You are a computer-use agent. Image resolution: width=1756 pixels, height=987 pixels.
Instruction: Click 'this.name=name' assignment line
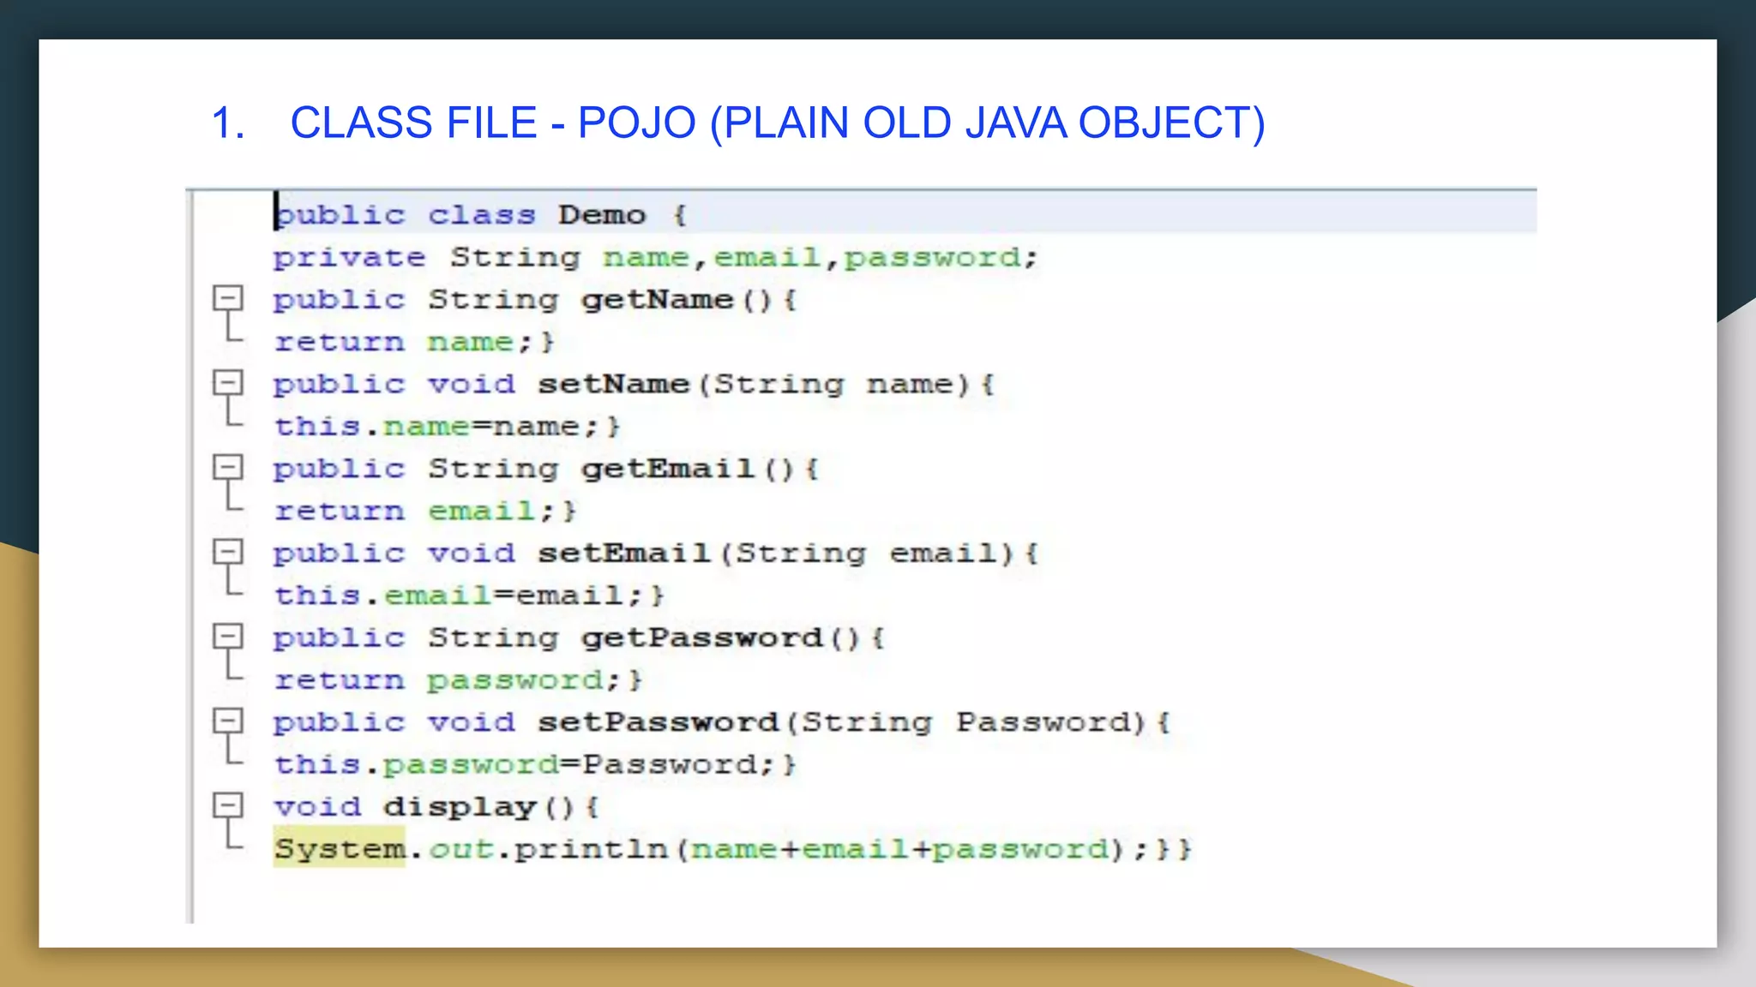446,426
